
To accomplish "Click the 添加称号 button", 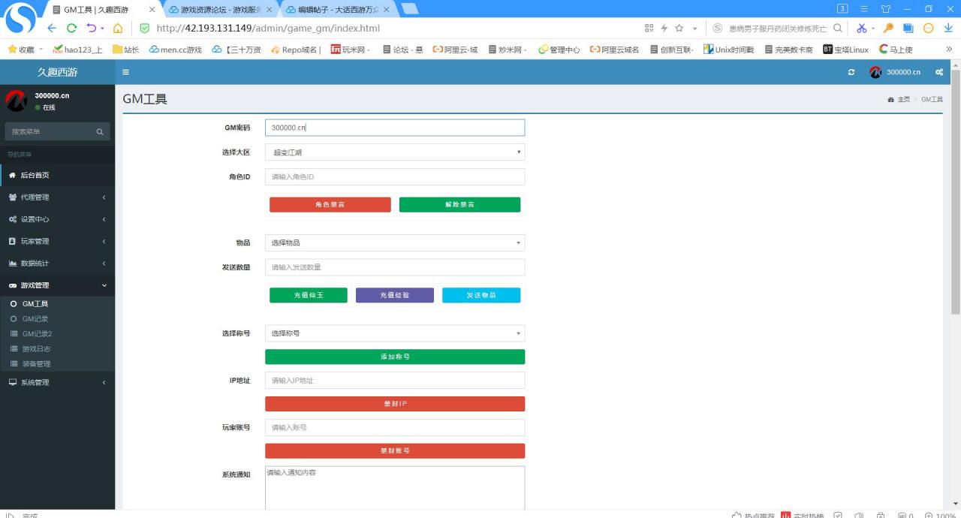I will tap(395, 357).
